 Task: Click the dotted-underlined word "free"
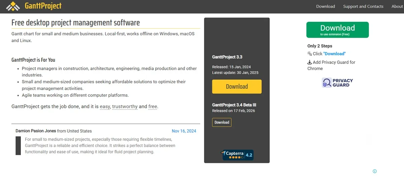click(x=153, y=106)
